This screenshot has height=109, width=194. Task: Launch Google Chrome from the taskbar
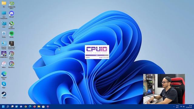(x=25, y=107)
